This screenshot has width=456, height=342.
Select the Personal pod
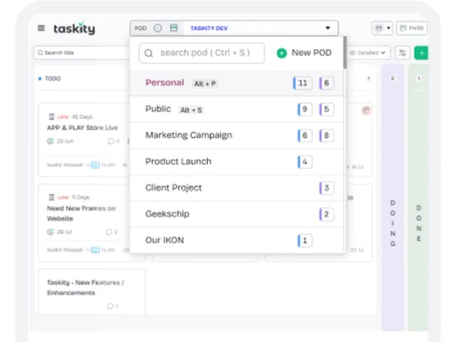[x=236, y=83]
